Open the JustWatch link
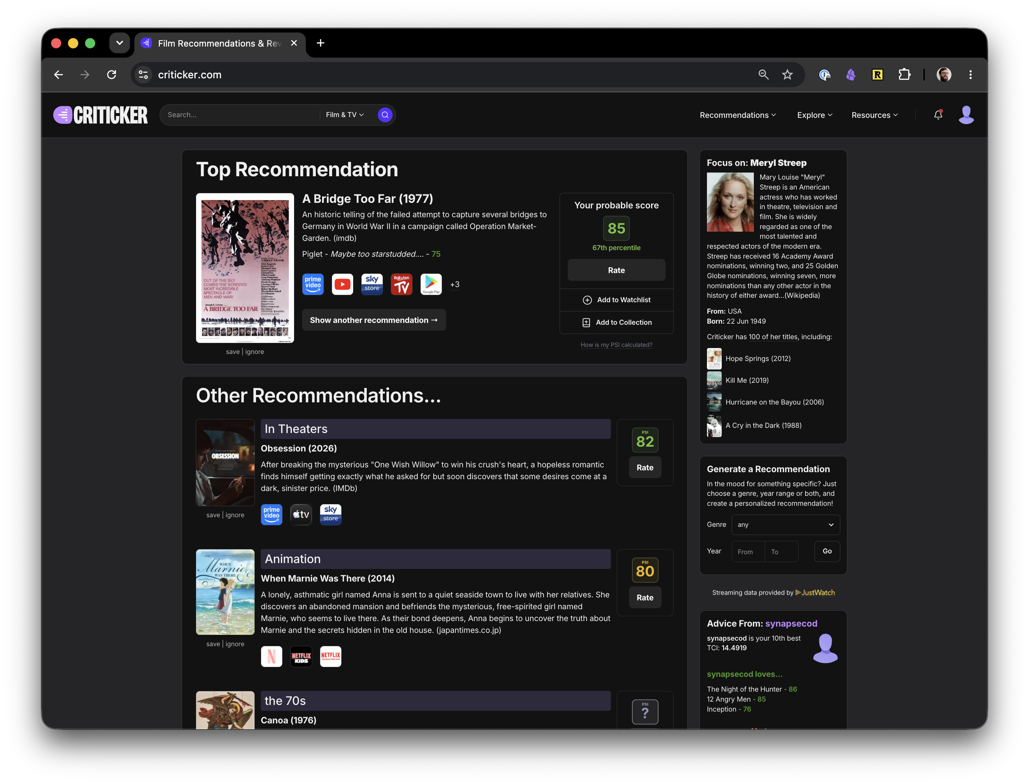 pos(814,593)
